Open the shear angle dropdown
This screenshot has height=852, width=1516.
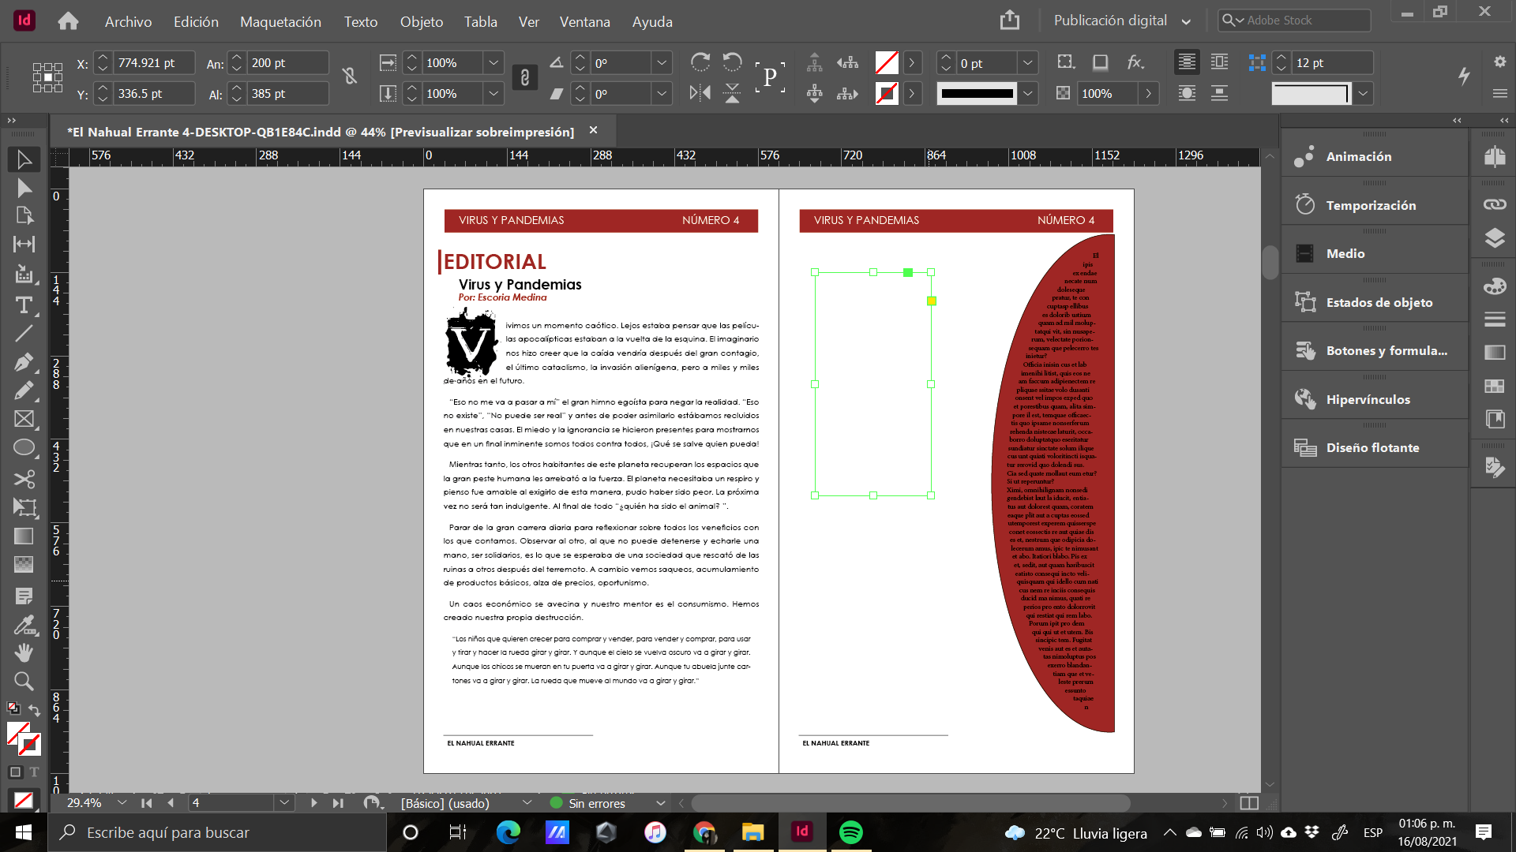click(662, 93)
